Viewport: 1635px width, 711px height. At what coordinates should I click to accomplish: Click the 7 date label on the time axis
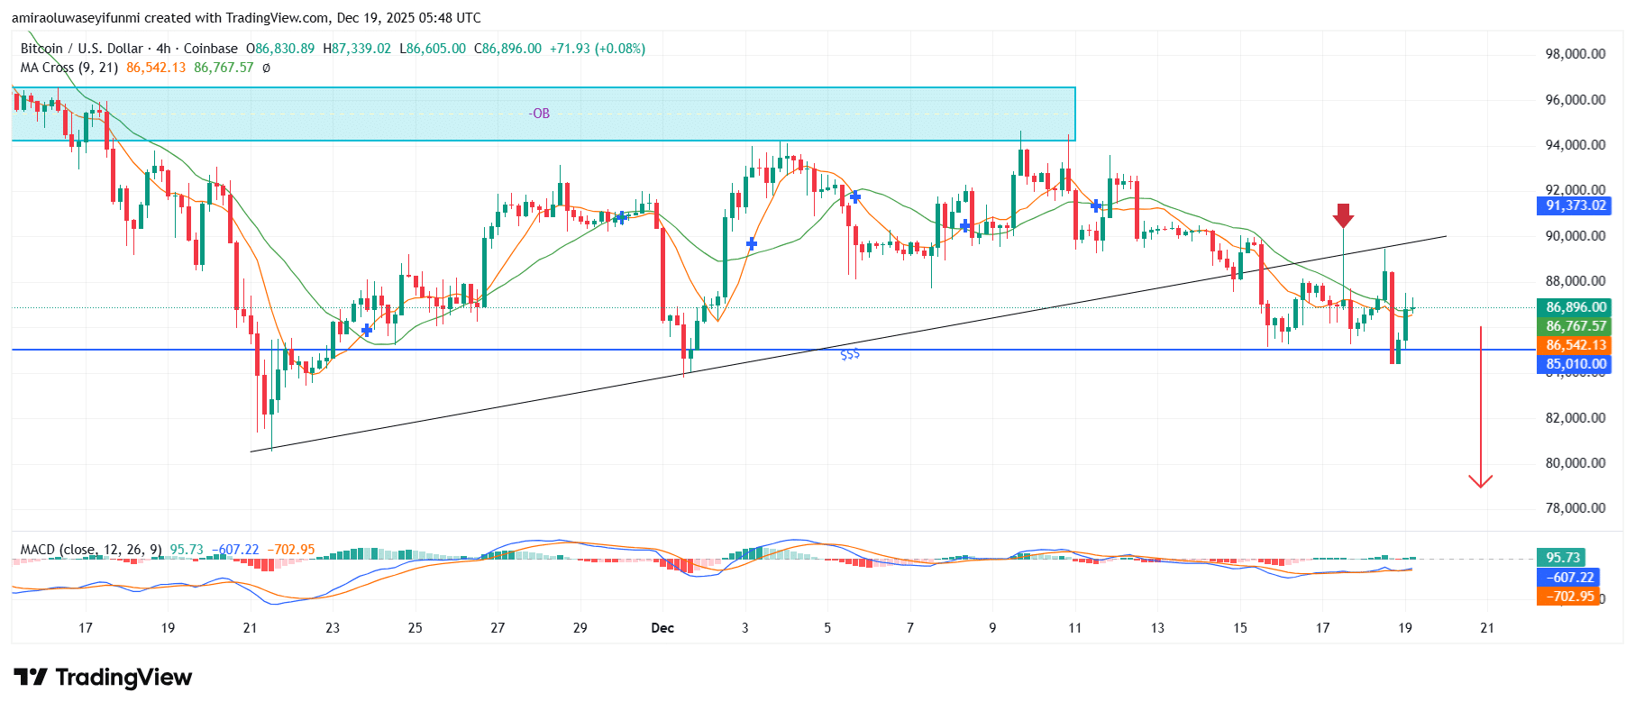(910, 628)
